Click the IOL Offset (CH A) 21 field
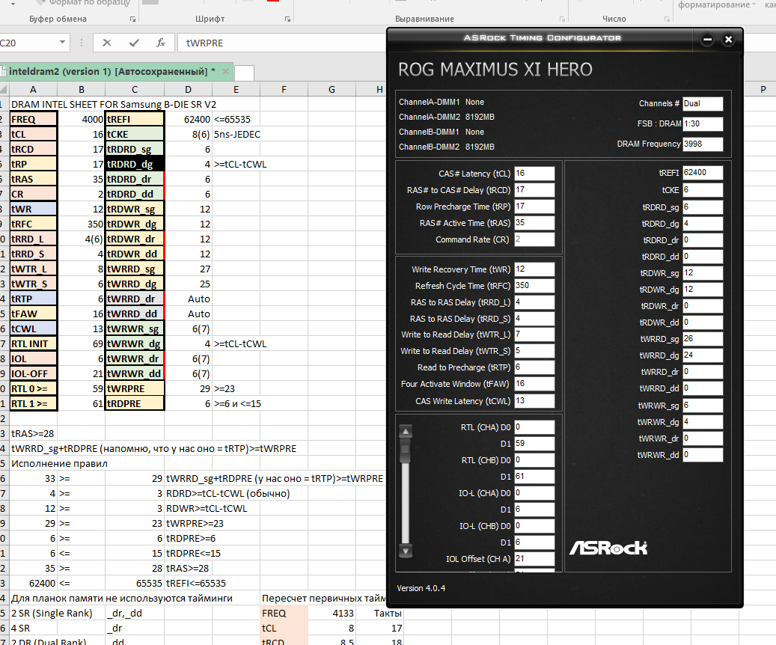 pos(534,559)
